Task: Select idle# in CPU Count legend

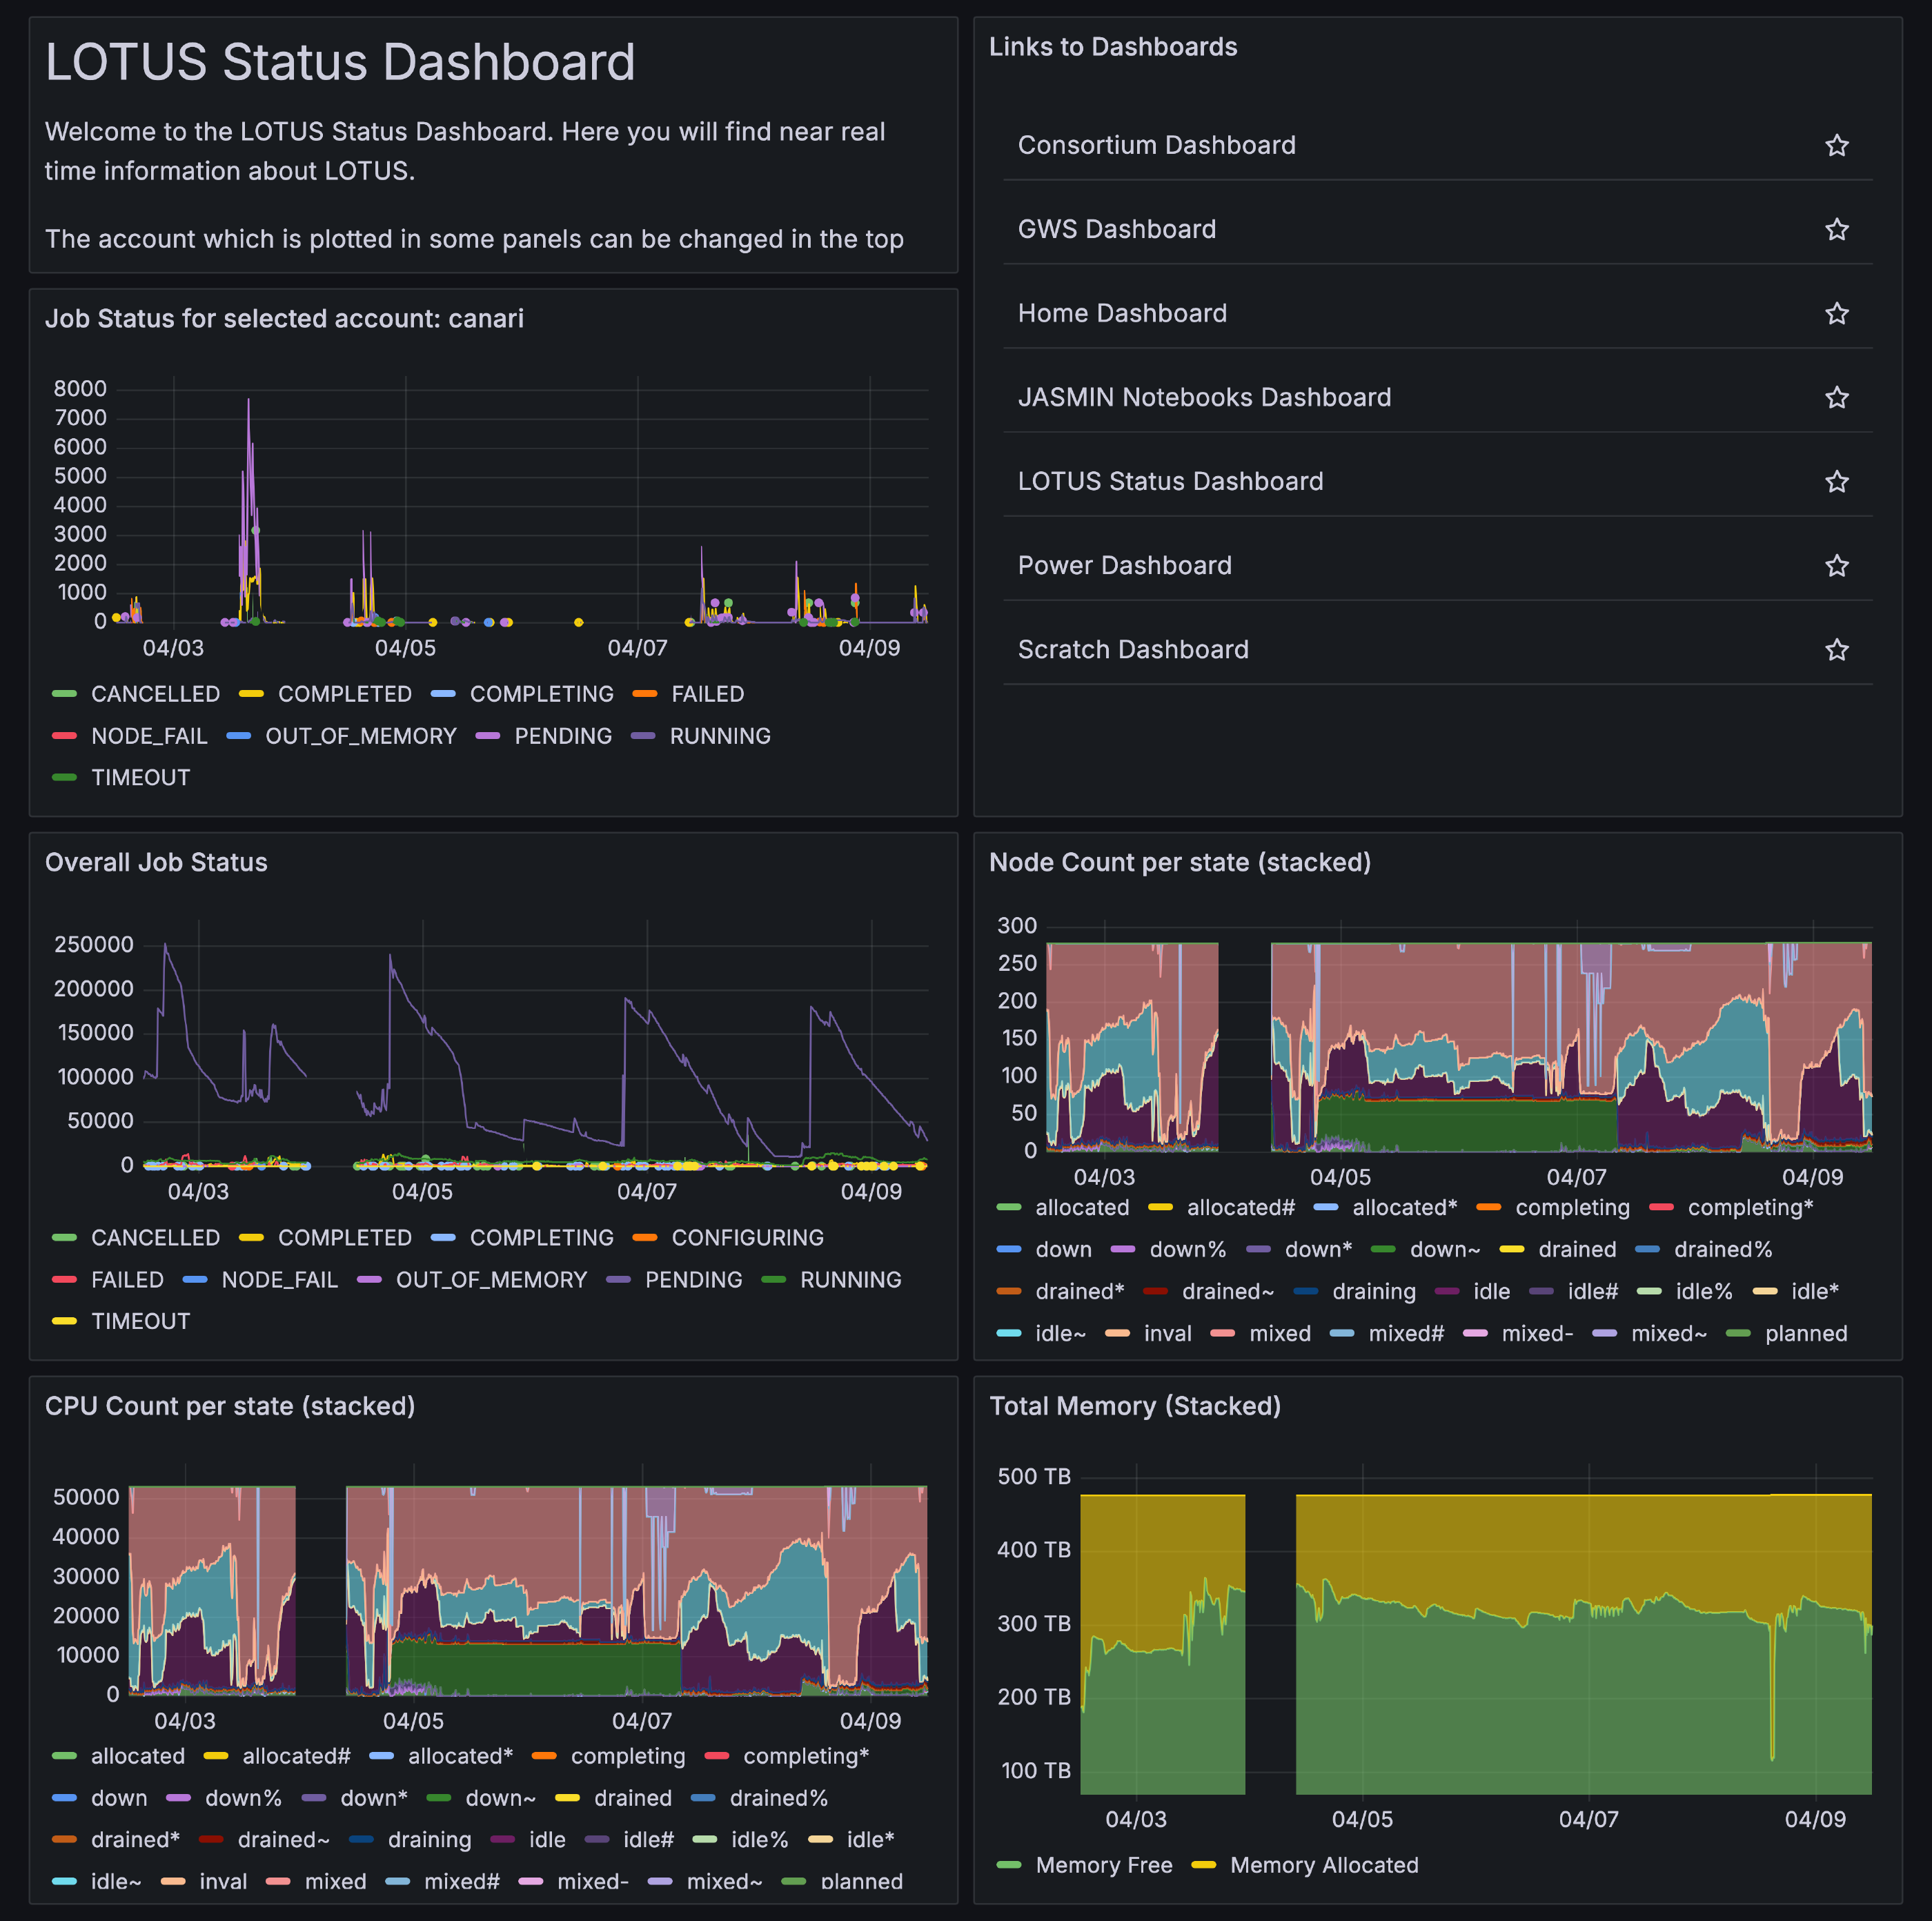Action: click(648, 1841)
